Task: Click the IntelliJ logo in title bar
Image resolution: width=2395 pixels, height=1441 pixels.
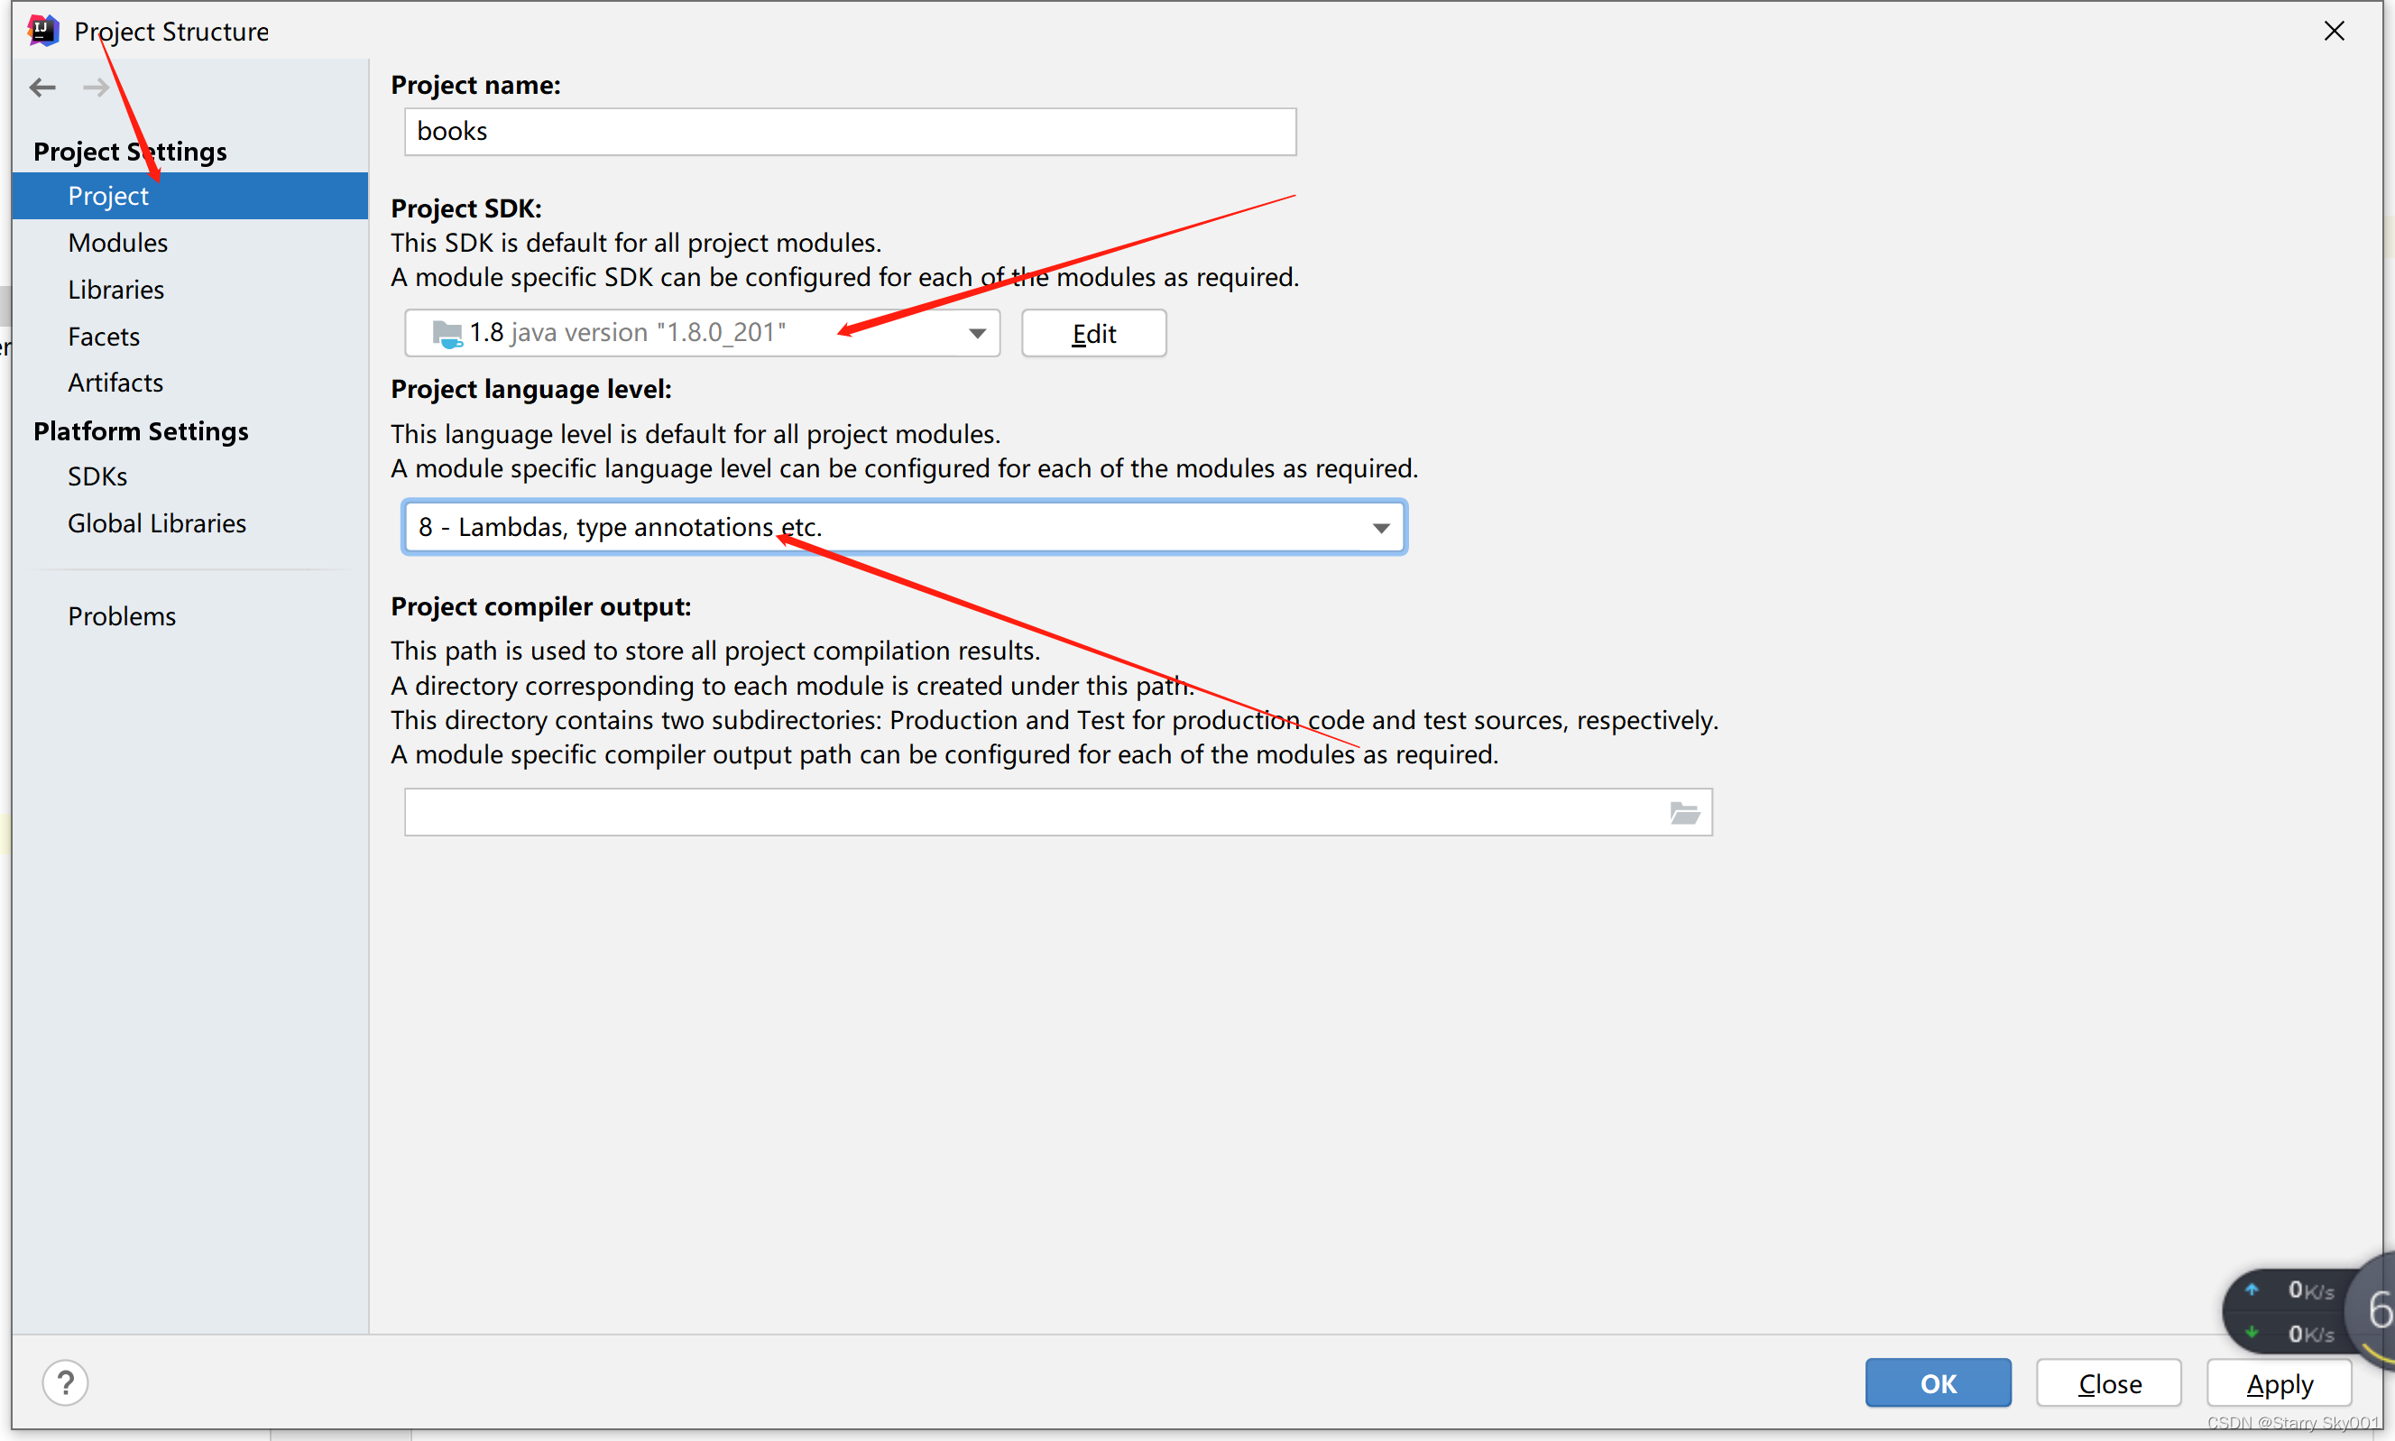Action: [x=43, y=31]
